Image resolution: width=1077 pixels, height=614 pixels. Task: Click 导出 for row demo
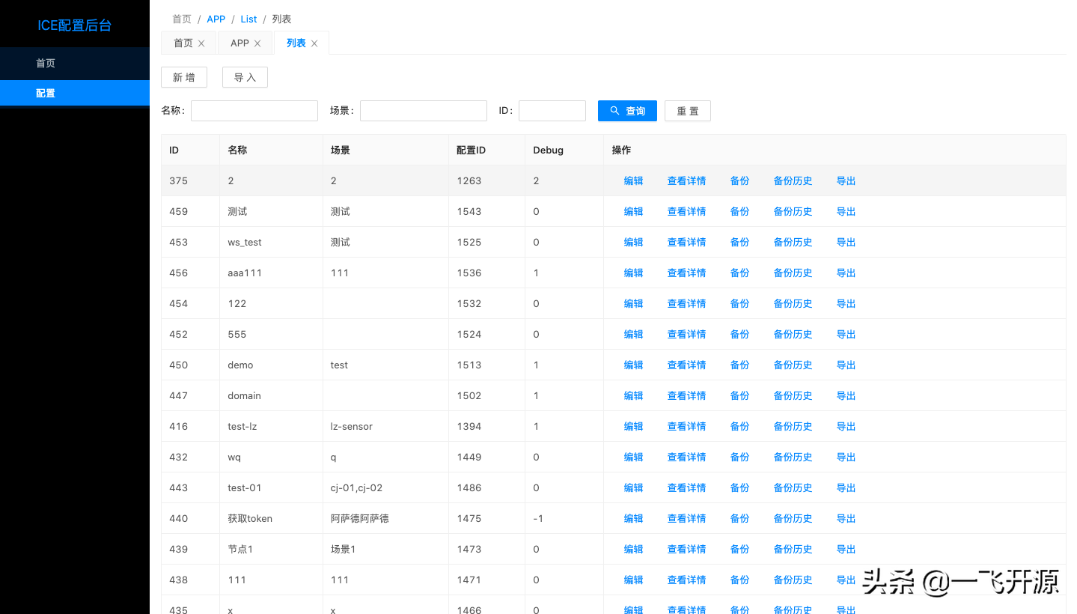846,365
